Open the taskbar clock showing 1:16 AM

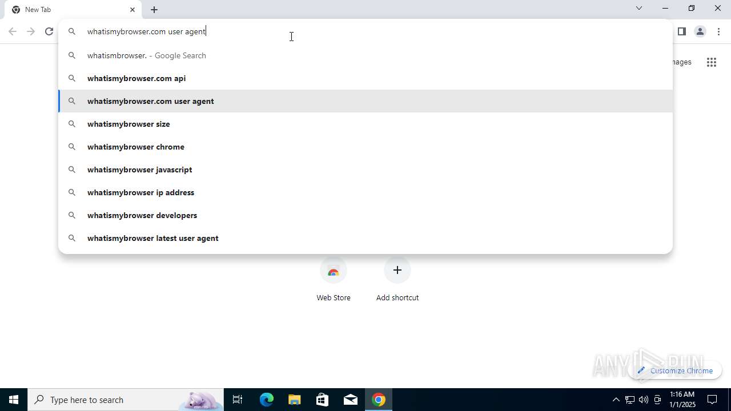682,400
